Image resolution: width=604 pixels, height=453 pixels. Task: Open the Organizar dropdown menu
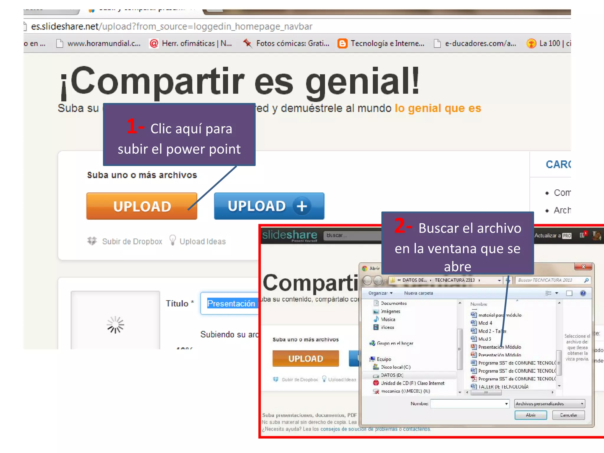(x=380, y=293)
